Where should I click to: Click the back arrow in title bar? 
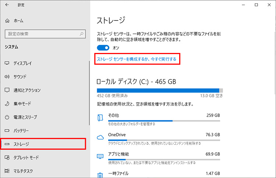(7, 5)
